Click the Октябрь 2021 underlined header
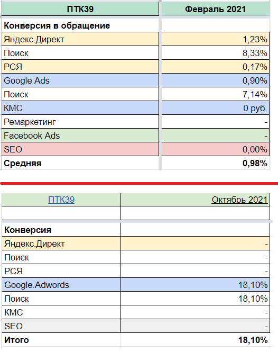The width and height of the screenshot is (278, 361). pos(239,200)
